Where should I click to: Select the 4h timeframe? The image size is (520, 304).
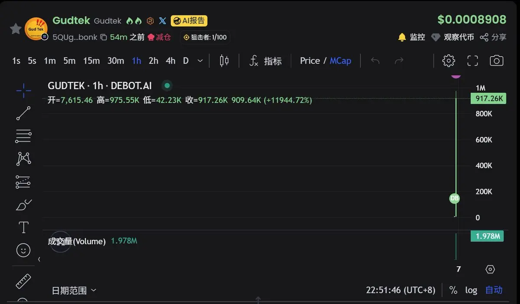[x=171, y=61]
